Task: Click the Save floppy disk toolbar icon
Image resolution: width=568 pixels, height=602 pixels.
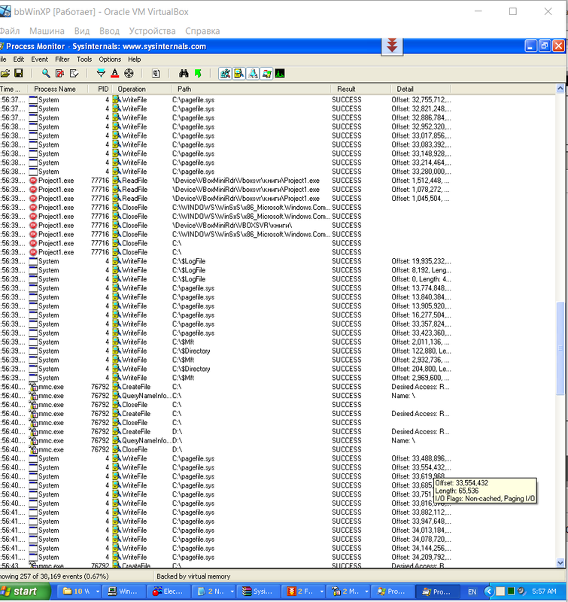Action: click(x=18, y=73)
